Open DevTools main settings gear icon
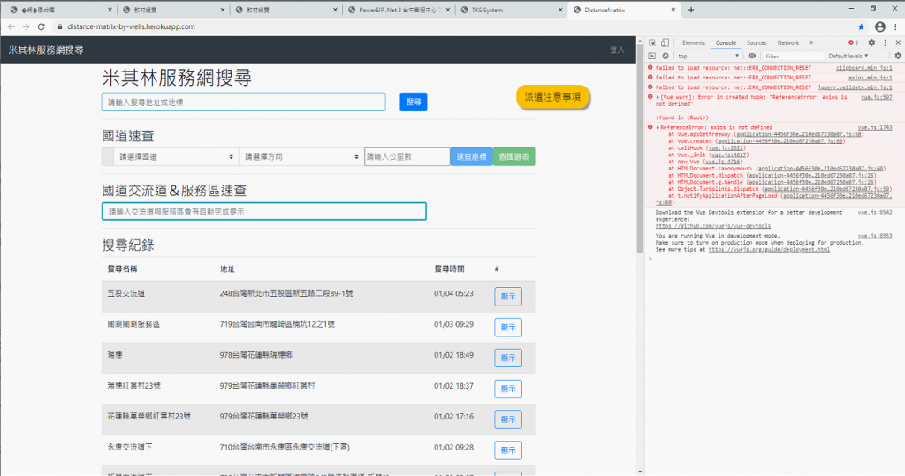The height and width of the screenshot is (476, 905). 871,42
